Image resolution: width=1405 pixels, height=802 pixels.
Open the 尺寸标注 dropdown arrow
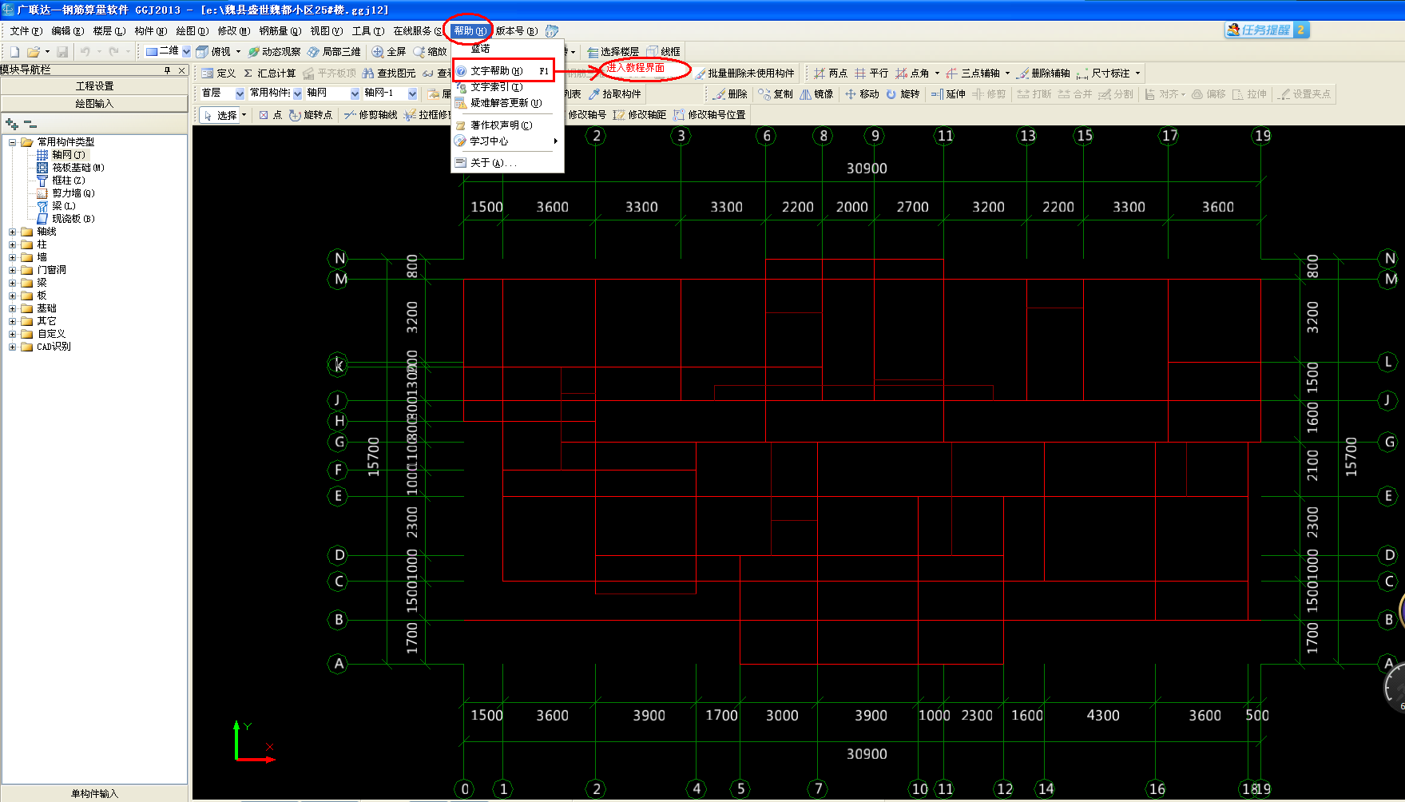1138,73
